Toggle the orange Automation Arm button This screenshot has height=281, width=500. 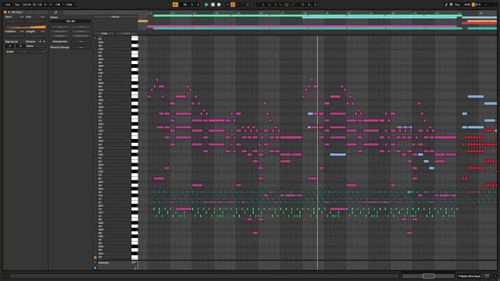point(233,5)
